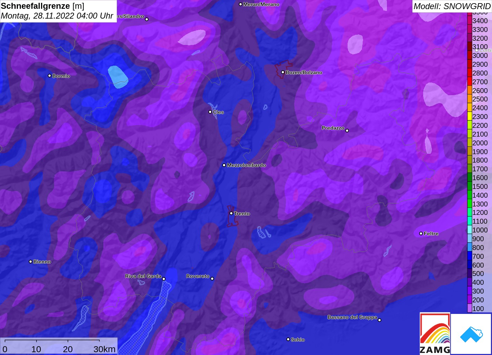Pick the 600 m legend color
Viewport: 492px width, 355px height.
click(x=470, y=265)
